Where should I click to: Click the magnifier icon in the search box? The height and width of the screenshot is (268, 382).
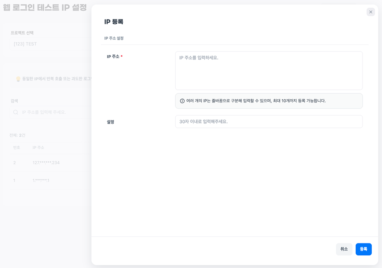16,112
